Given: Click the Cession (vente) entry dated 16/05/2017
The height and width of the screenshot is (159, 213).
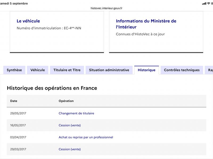Looking at the screenshot, I should pyautogui.click(x=70, y=125).
